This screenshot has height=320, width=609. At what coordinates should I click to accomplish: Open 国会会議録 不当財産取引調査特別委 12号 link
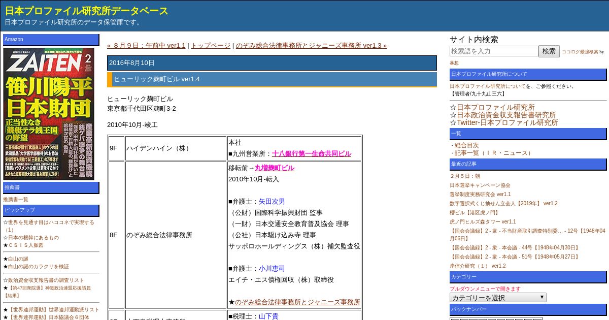[x=527, y=235]
